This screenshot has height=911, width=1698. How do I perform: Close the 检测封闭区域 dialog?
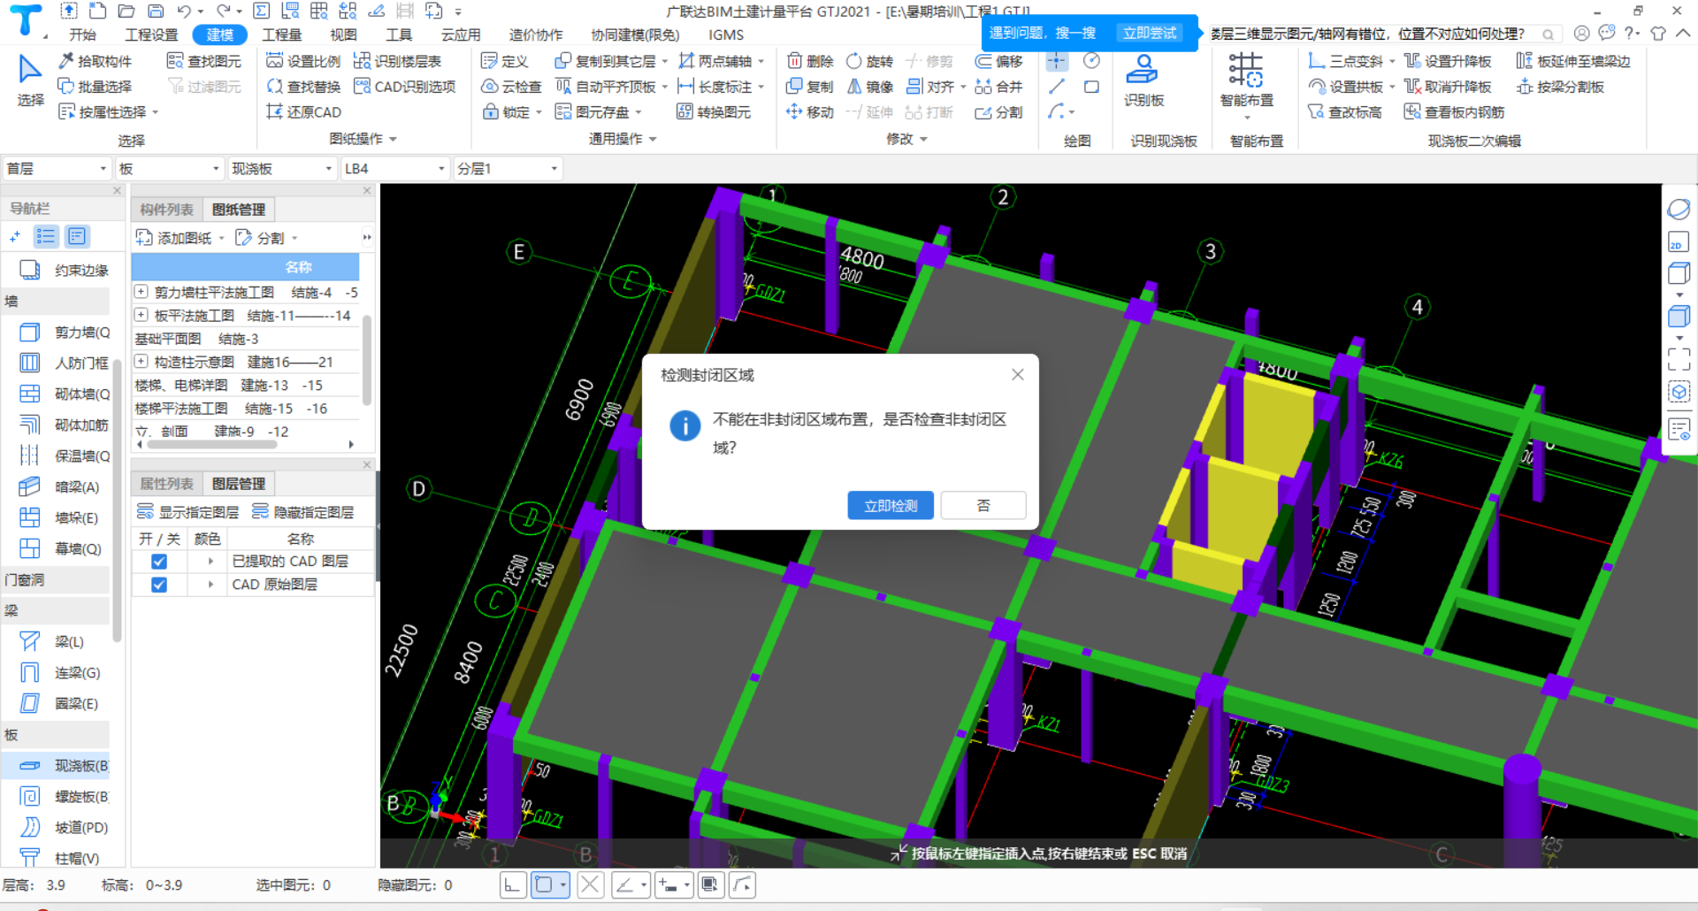tap(1018, 375)
